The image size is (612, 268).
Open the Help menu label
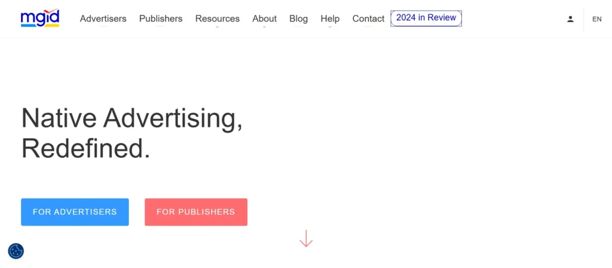click(329, 19)
